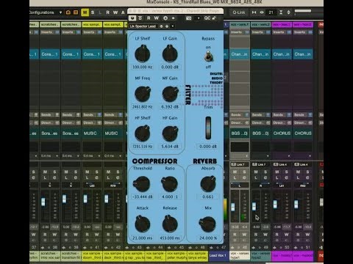Expand the Inserts header on channel 49

coord(260,32)
